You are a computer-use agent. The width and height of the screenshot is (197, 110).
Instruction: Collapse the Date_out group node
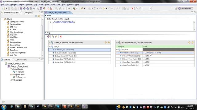(117, 50)
